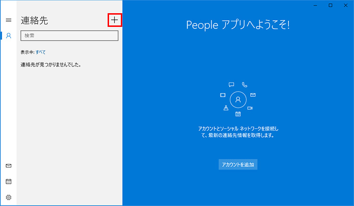The image size is (354, 206).
Task: Click the tablet screen icon in graphic
Action: pyautogui.click(x=223, y=95)
